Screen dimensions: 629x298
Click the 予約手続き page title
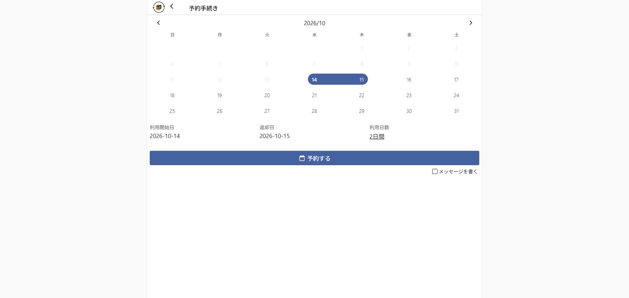(203, 8)
